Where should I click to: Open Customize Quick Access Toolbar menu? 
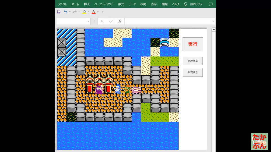(x=103, y=12)
